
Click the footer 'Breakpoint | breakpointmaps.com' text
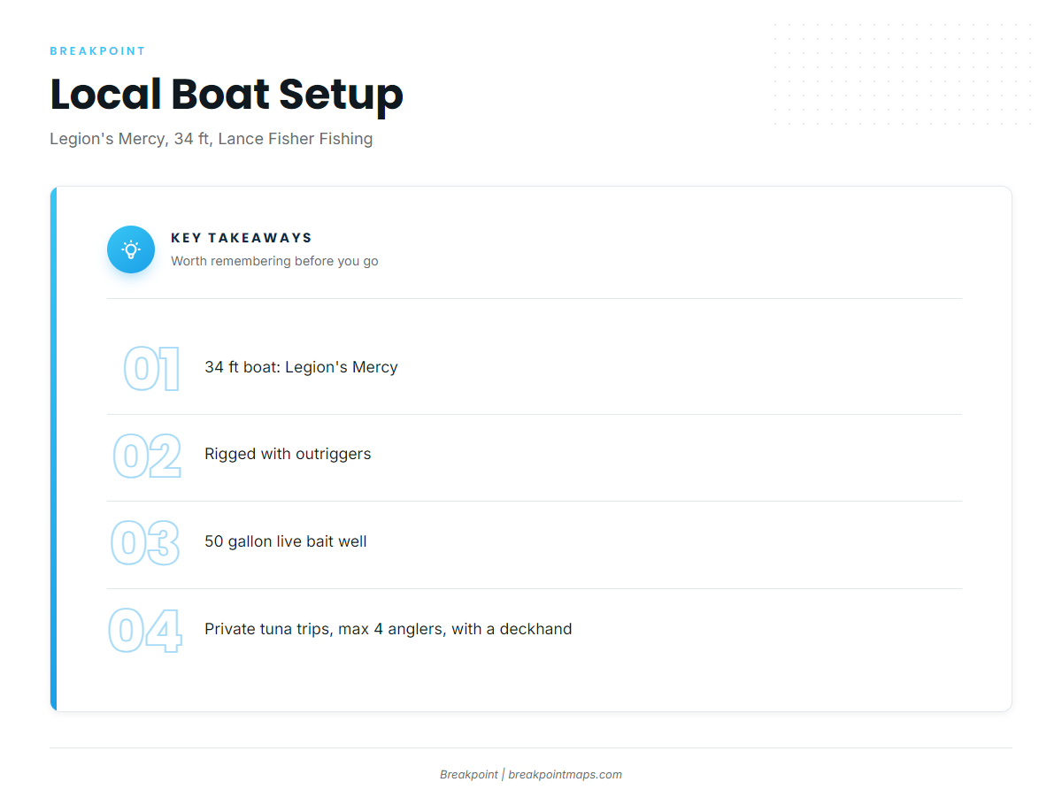point(531,775)
